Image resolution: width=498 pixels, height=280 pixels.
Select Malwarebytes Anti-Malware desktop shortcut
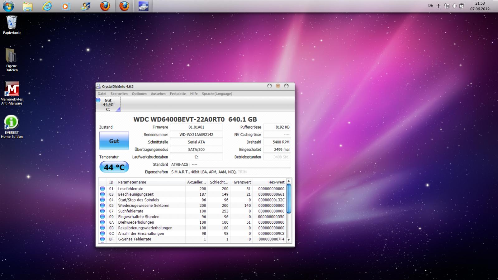(12, 93)
